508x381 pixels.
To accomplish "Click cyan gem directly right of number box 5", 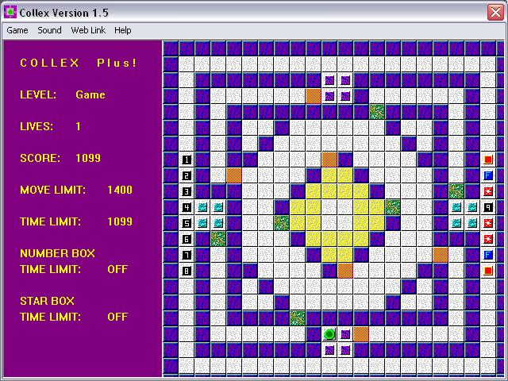I will [202, 223].
